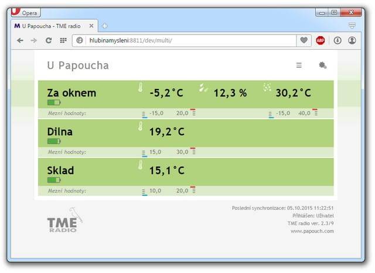Click the humidity icon beside 12,3 %
This screenshot has height=273, width=375.
[203, 88]
